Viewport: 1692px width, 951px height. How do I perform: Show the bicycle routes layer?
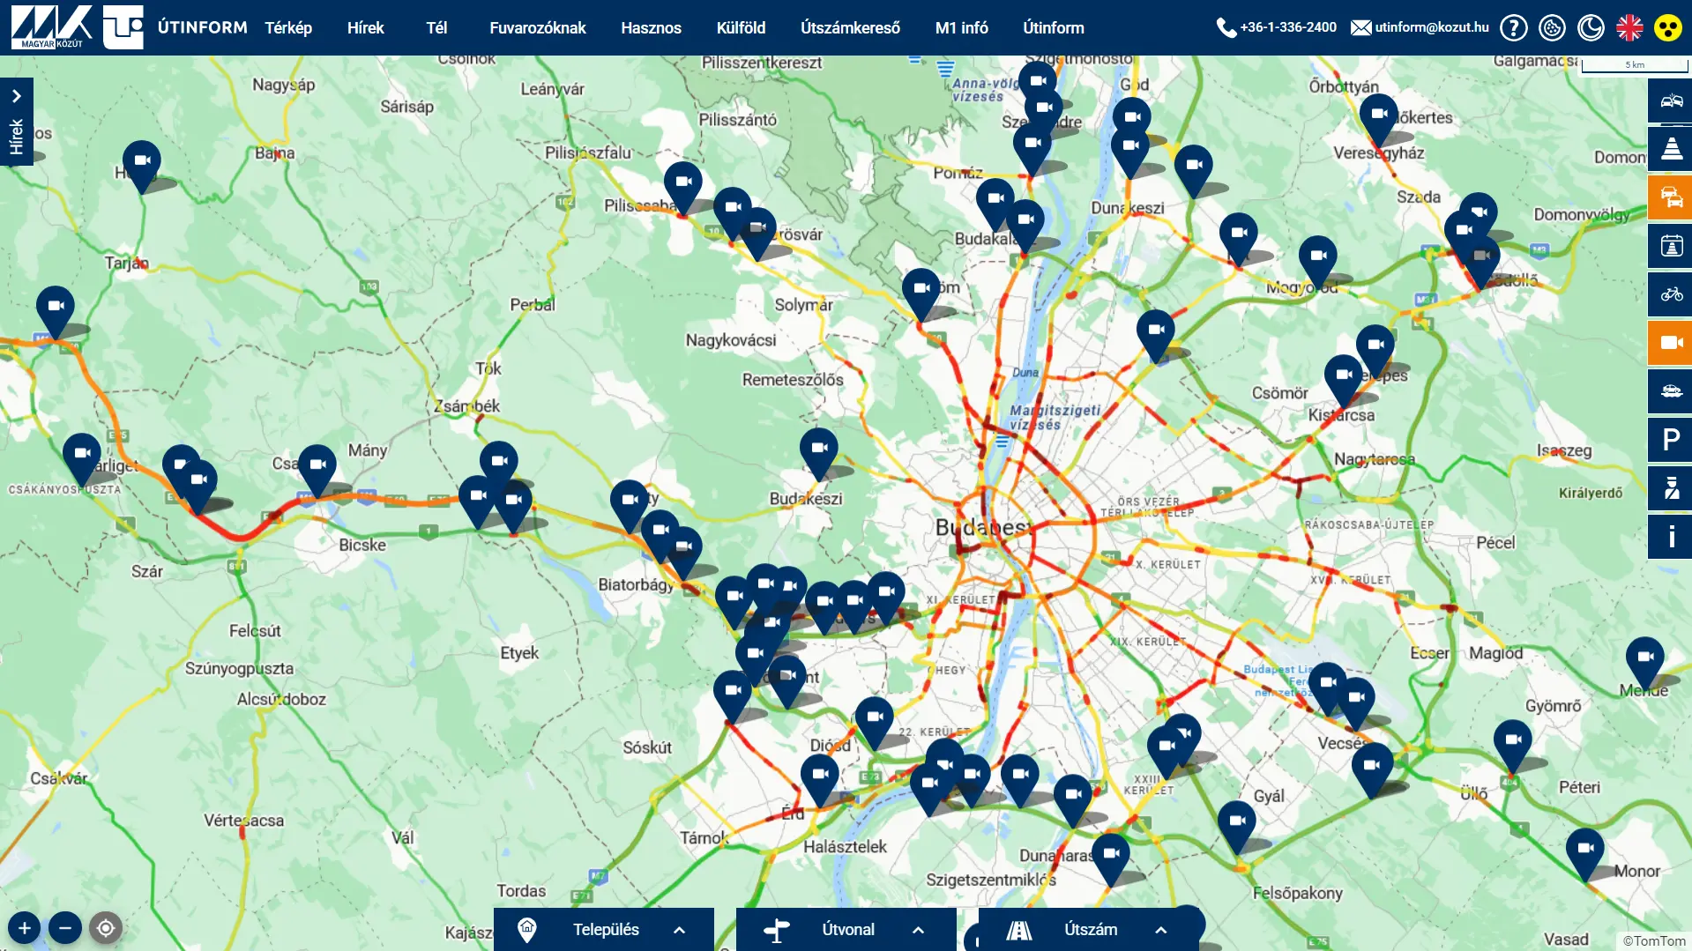tap(1670, 294)
